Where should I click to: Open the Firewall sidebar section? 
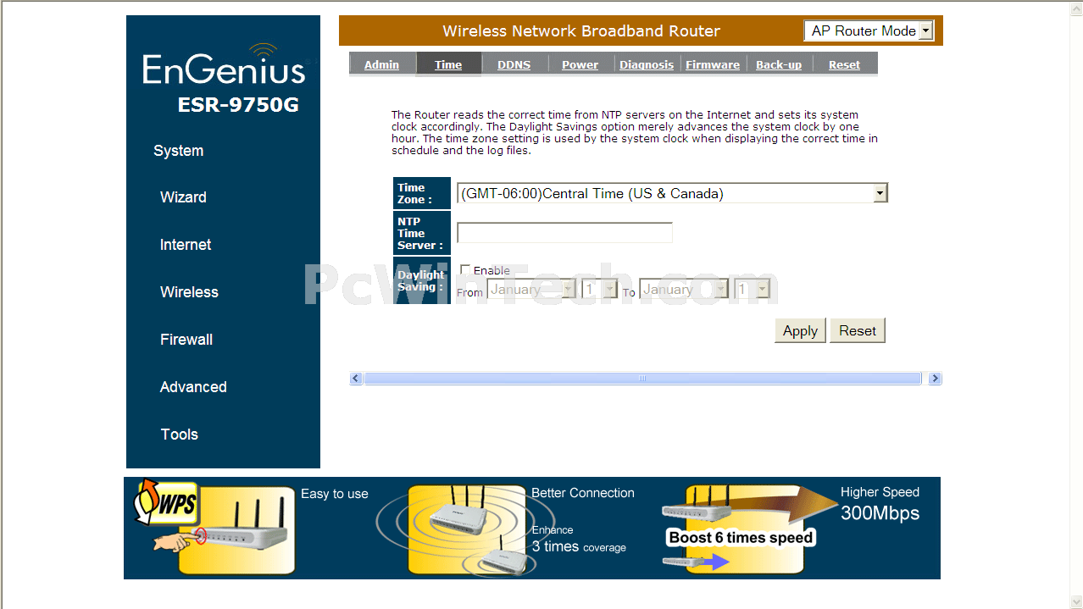(x=186, y=340)
